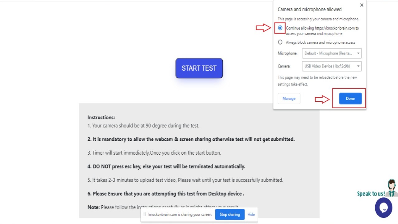Stop sharing your screen

click(230, 214)
